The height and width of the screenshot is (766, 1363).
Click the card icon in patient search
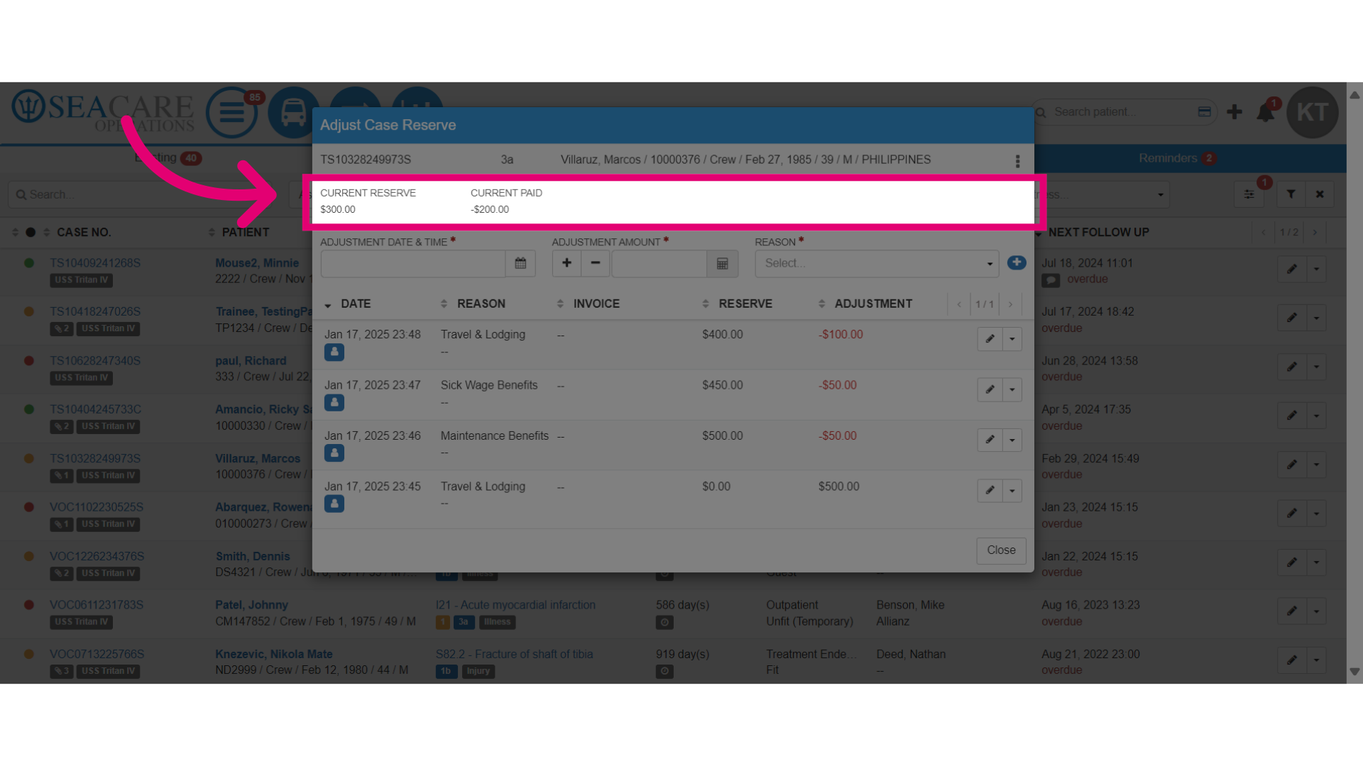(1205, 112)
